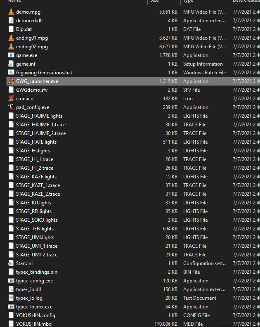260x327 pixels.
Task: Click the Windows Batch File type cell
Action: pos(205,72)
